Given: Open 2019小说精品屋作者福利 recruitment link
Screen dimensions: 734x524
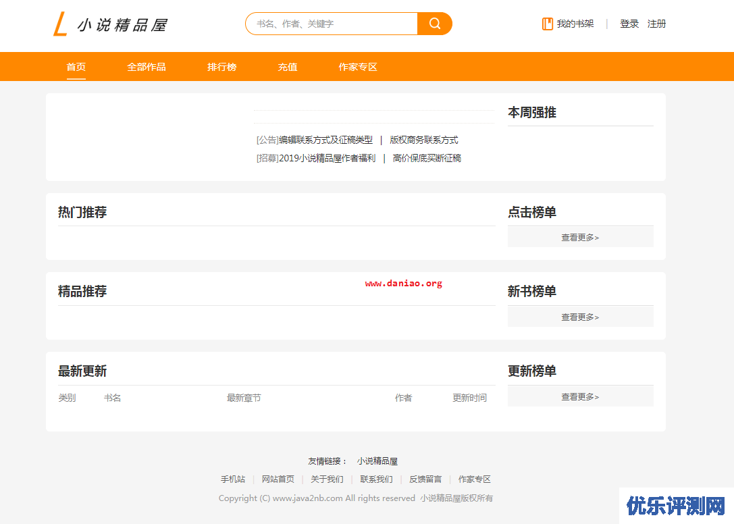Looking at the screenshot, I should (327, 158).
